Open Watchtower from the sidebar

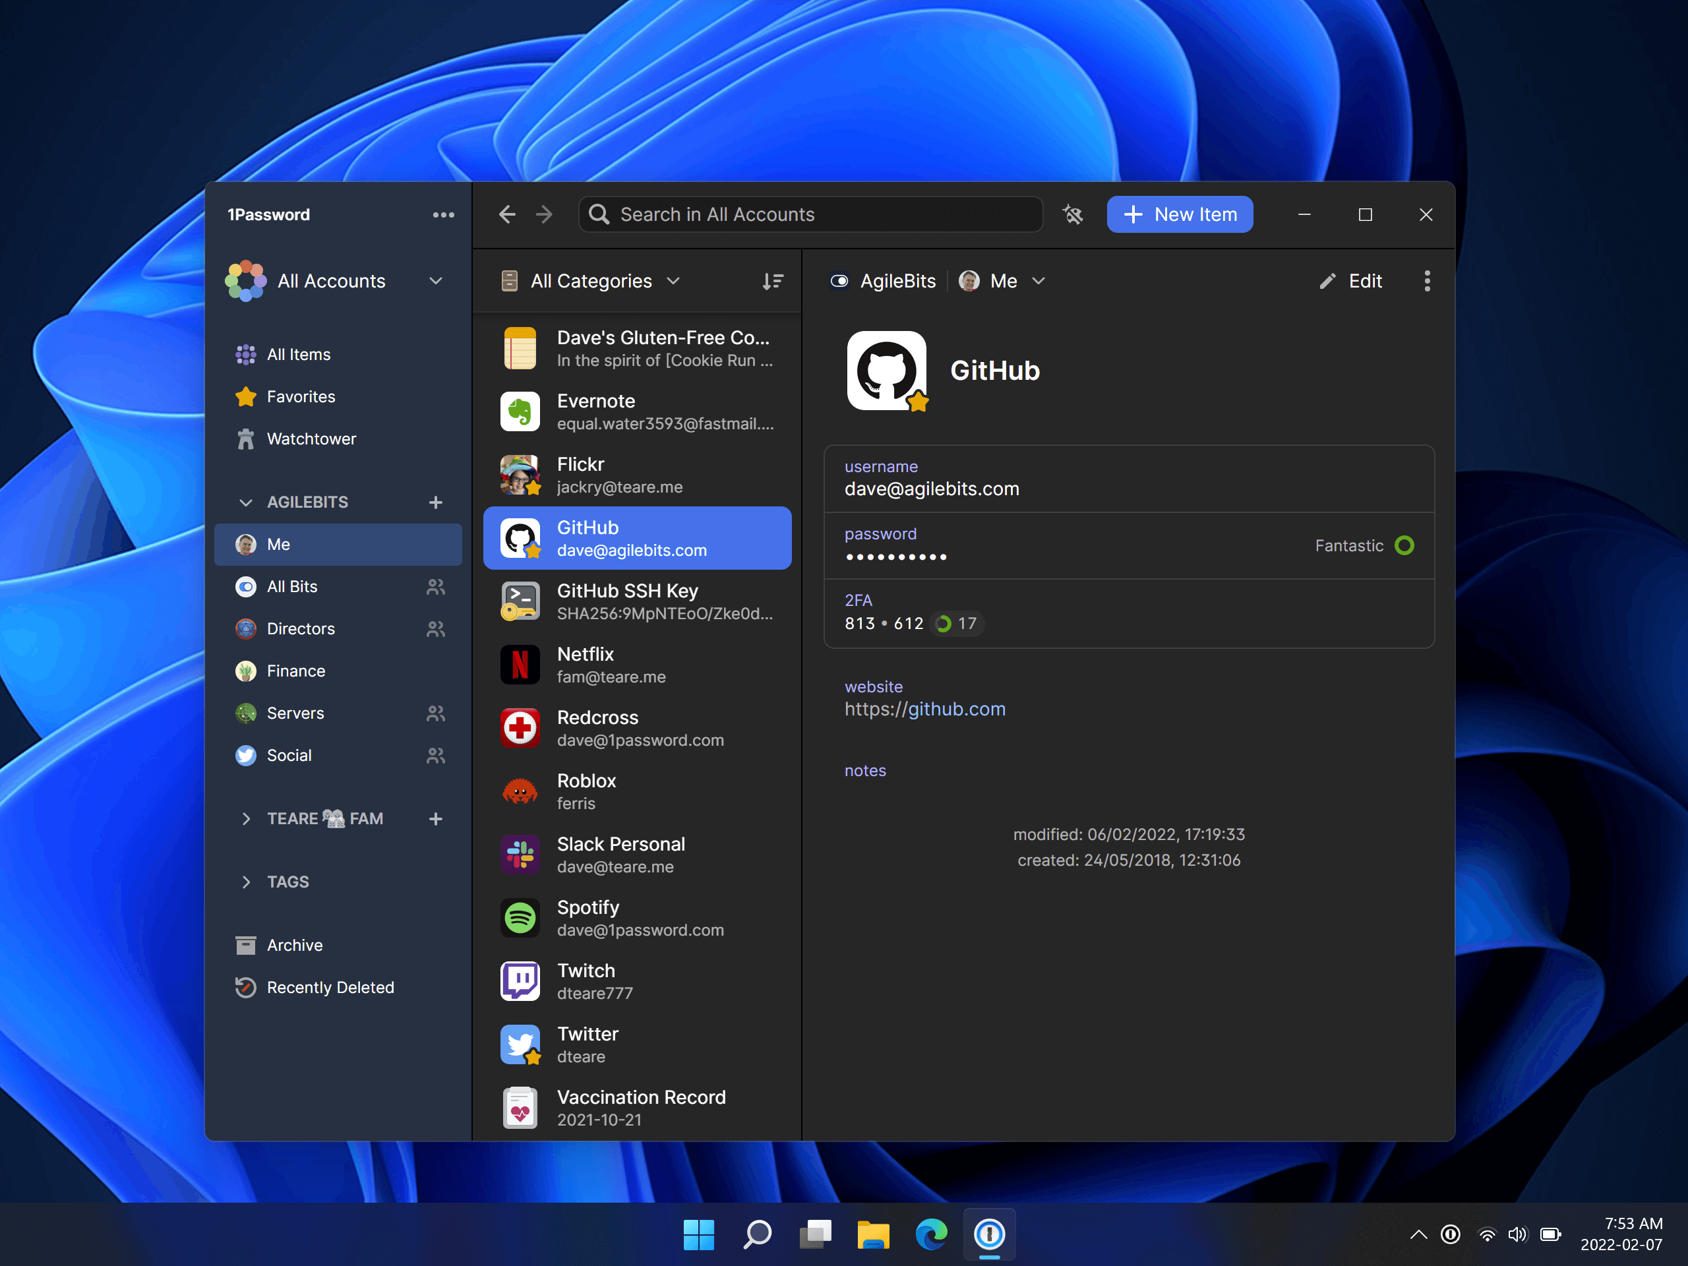[x=311, y=438]
